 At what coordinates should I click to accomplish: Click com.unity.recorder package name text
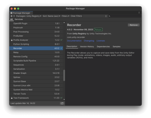[x=76, y=37]
